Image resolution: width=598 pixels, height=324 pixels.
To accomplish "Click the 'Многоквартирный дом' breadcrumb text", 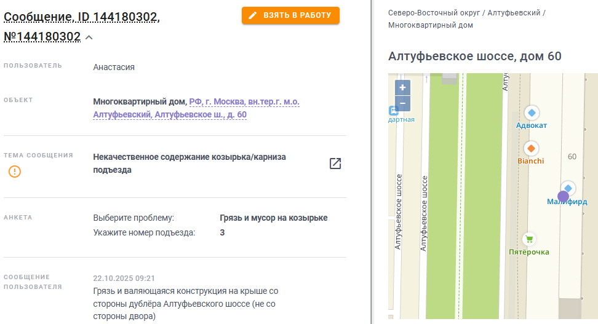I will tap(431, 25).
